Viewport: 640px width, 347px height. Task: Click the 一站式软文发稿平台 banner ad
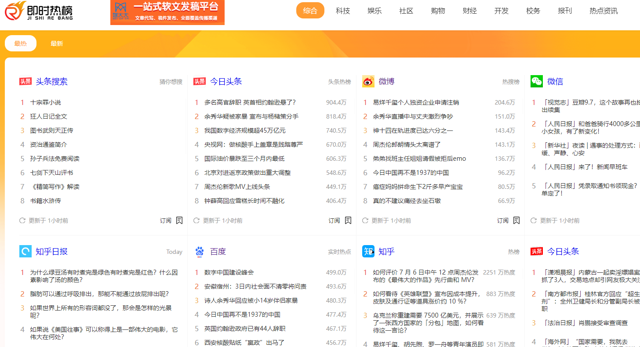tap(167, 12)
